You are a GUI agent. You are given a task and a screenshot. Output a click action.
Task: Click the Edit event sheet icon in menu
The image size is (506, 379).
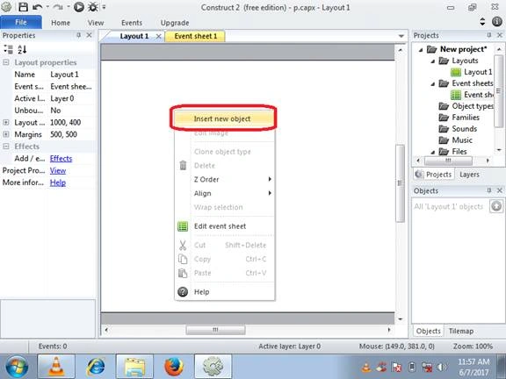pyautogui.click(x=183, y=226)
